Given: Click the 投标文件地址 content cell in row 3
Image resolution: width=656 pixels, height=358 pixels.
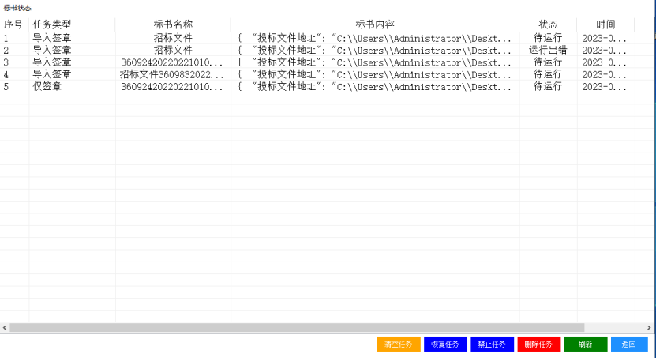Looking at the screenshot, I should pos(375,62).
